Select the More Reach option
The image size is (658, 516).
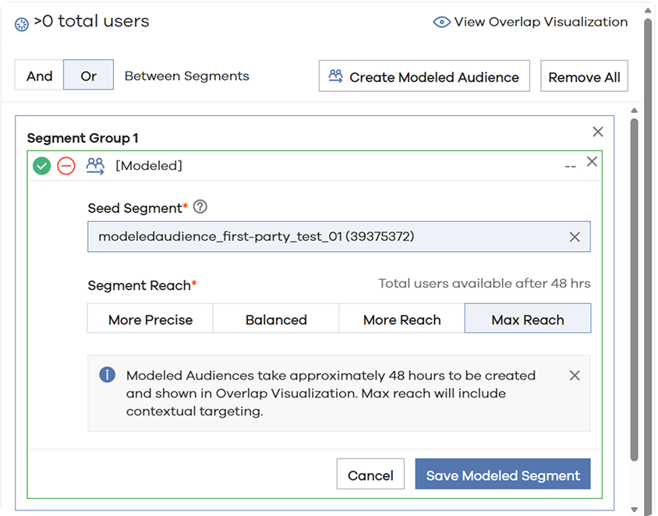pos(402,319)
